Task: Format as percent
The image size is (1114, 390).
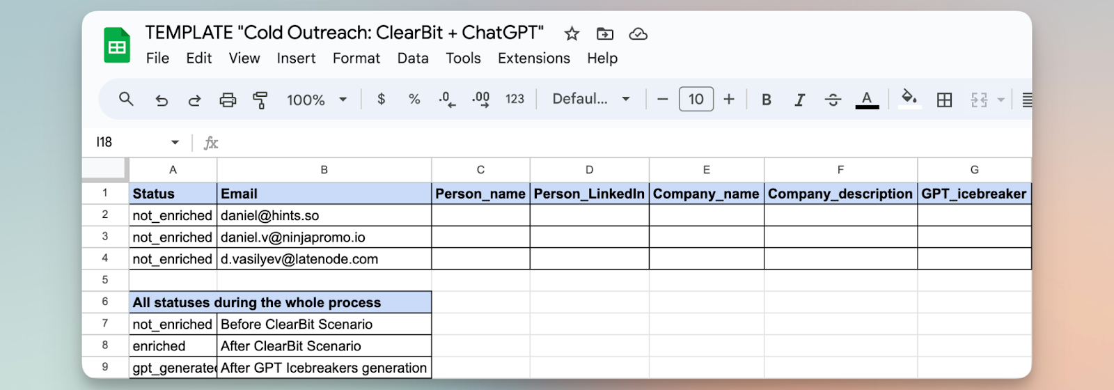Action: (414, 99)
